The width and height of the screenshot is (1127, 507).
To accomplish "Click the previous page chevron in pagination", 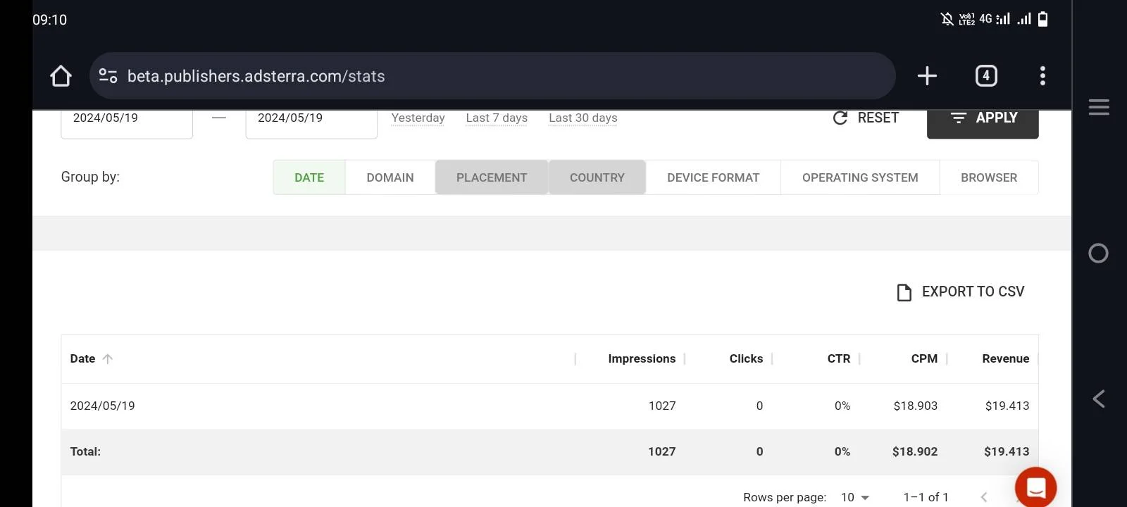I will click(x=984, y=497).
